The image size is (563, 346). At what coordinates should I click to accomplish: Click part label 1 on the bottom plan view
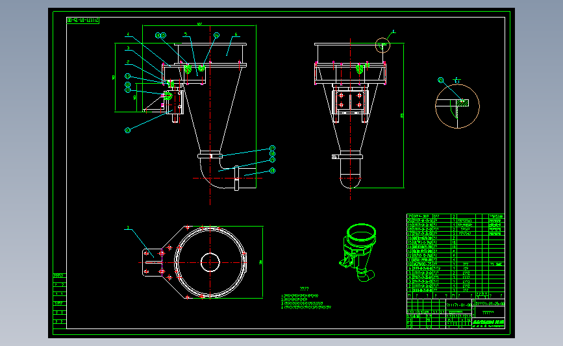tap(128, 228)
